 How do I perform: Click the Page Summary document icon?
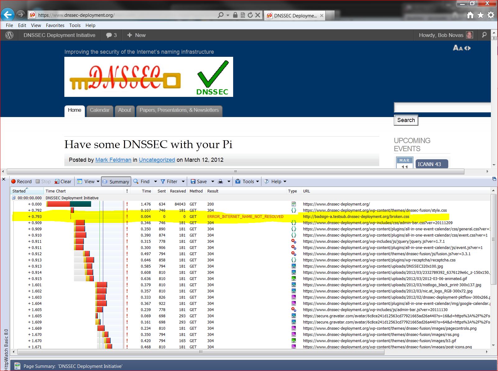click(x=17, y=366)
